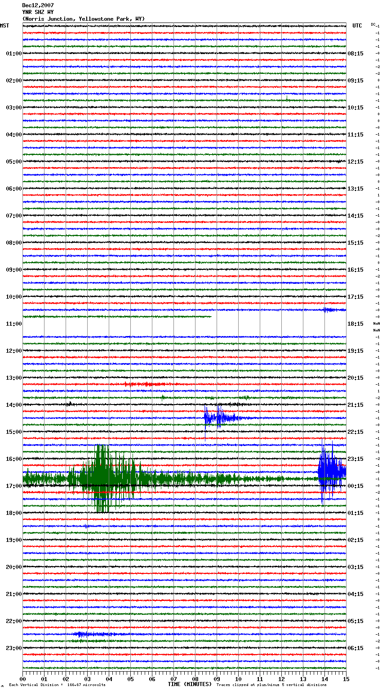Click the 23:15 UTC time label
This screenshot has width=382, height=691.
coord(355,459)
